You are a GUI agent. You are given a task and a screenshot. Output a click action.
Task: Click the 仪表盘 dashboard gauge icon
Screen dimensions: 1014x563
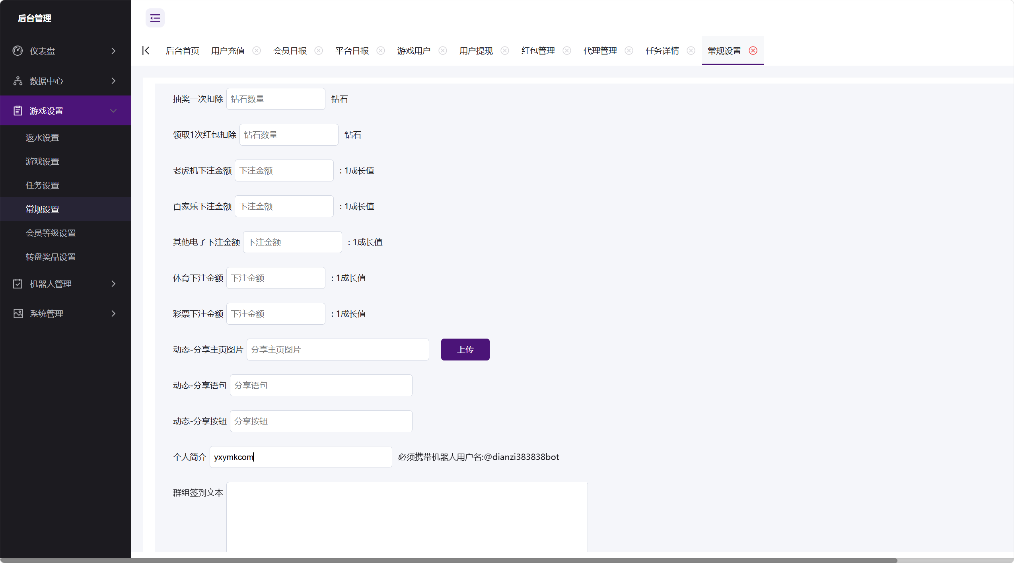tap(18, 51)
